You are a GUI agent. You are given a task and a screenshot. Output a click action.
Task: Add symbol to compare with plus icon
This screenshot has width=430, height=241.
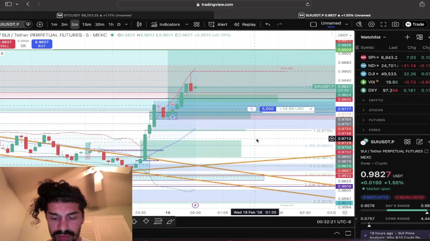(x=40, y=24)
